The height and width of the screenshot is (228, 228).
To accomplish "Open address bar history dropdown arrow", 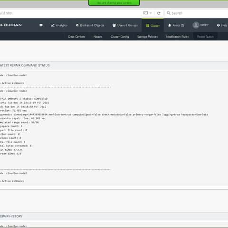I will point(151,13).
